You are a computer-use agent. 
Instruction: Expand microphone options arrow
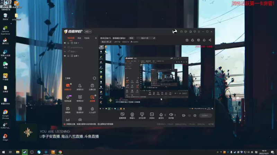click(165, 115)
